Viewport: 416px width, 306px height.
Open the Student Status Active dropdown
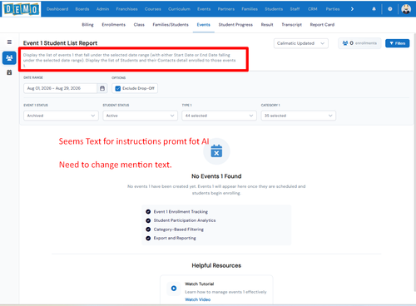point(140,116)
